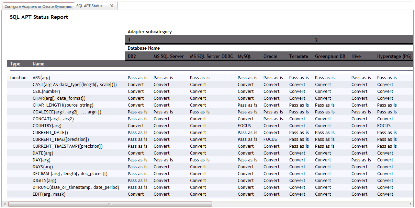The image size is (415, 208).
Task: Select the CURRENT_TIMESTAMP([precision]) row name
Action: [68, 146]
